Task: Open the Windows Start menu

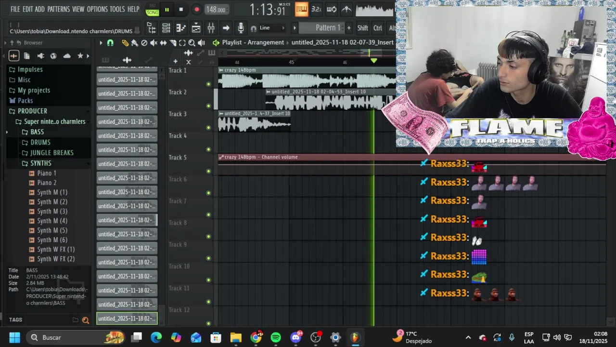Action: 14,337
